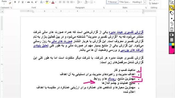
Task: Take a snapshot with camera icon
Action: coord(172,35)
